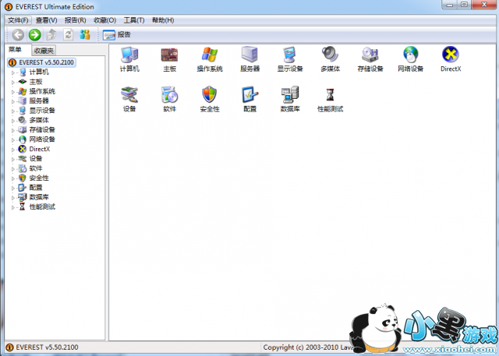Select 数据库 in the tree
Screen dimensions: 499x356
[39, 197]
